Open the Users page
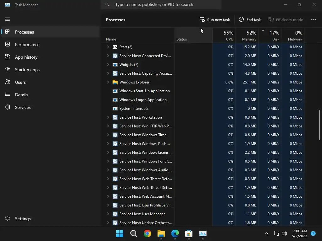The image size is (322, 241). [x=50, y=82]
